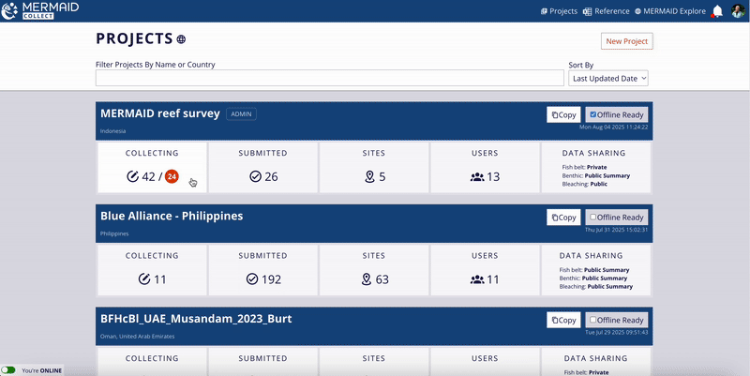Open Users 11 card
This screenshot has width=750, height=376.
(x=485, y=270)
